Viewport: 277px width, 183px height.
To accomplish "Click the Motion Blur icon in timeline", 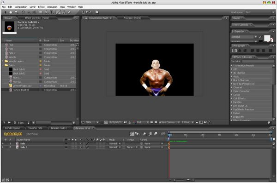I will pyautogui.click(x=156, y=134).
